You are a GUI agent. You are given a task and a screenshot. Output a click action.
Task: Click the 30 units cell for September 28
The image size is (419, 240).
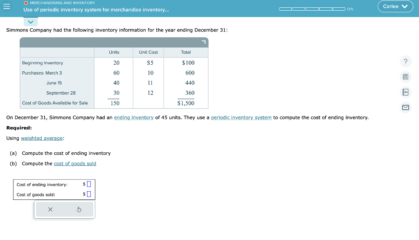[116, 93]
